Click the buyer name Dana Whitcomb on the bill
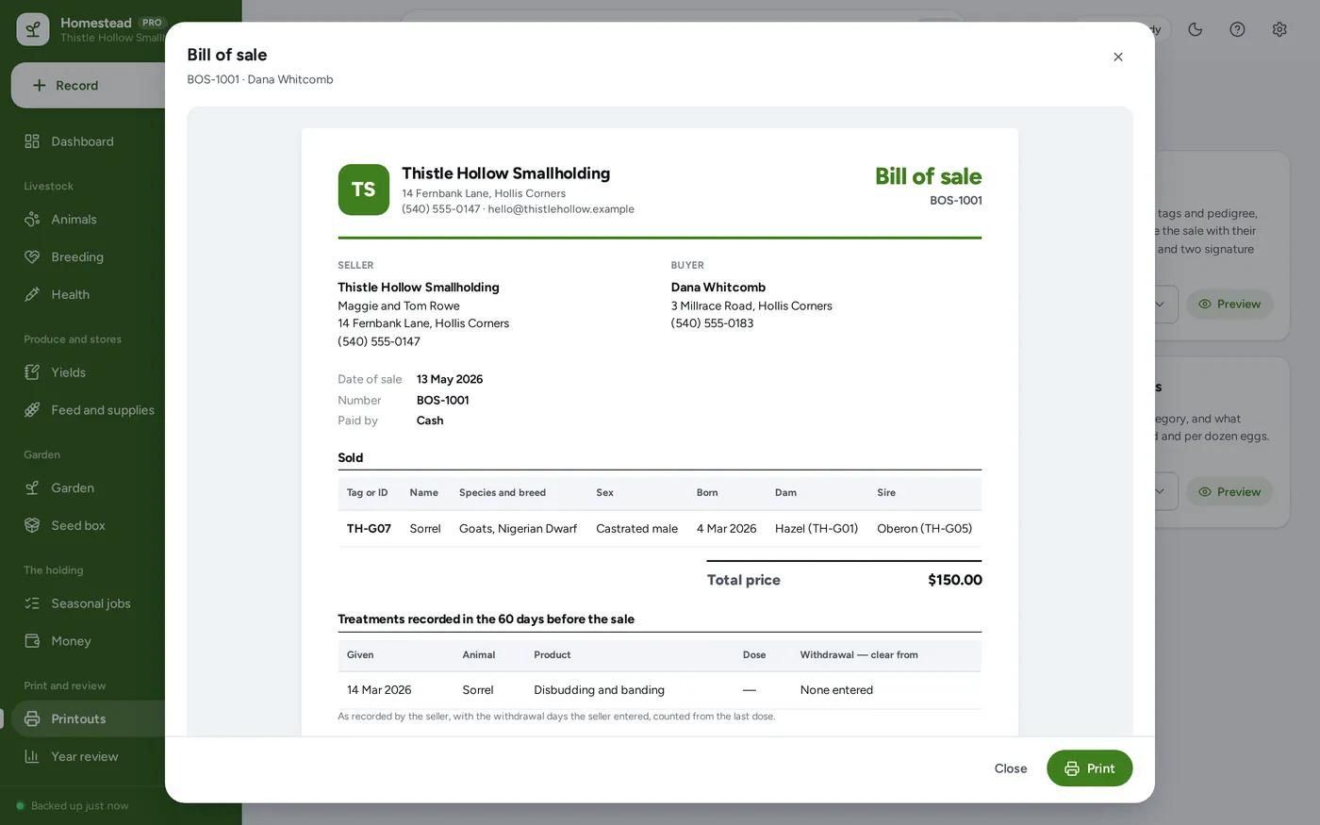 click(x=718, y=288)
